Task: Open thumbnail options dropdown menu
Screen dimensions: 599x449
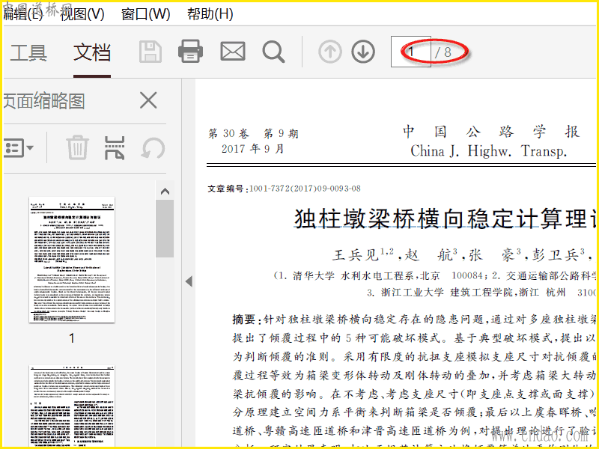Action: pos(19,147)
